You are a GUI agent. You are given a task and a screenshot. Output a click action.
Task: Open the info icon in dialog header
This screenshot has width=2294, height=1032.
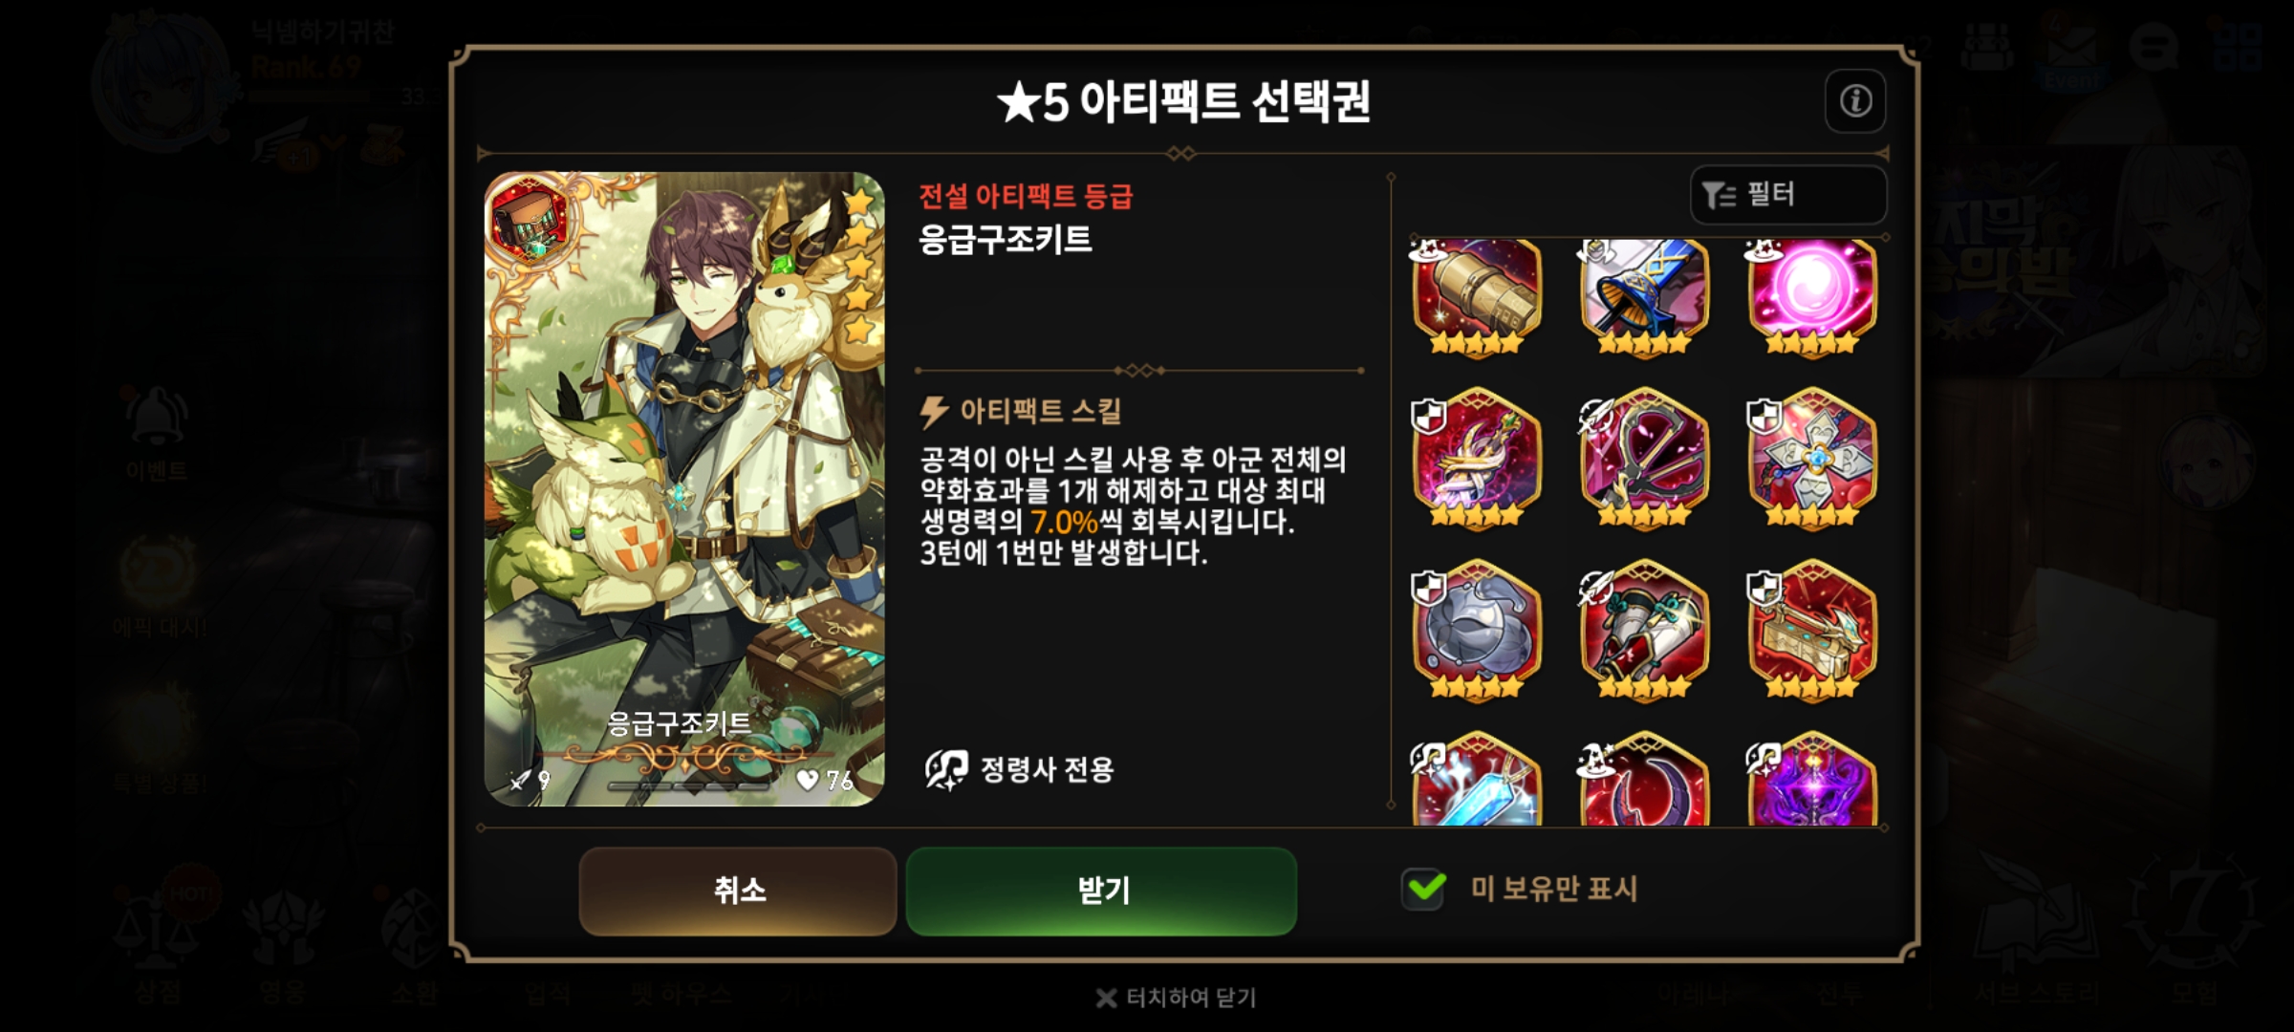point(1855,100)
